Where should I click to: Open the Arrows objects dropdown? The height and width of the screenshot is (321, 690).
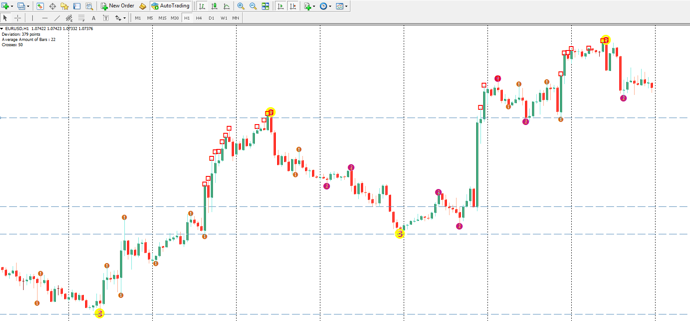(125, 18)
